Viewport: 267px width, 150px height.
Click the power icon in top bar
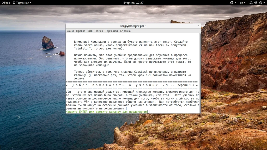pos(260,3)
